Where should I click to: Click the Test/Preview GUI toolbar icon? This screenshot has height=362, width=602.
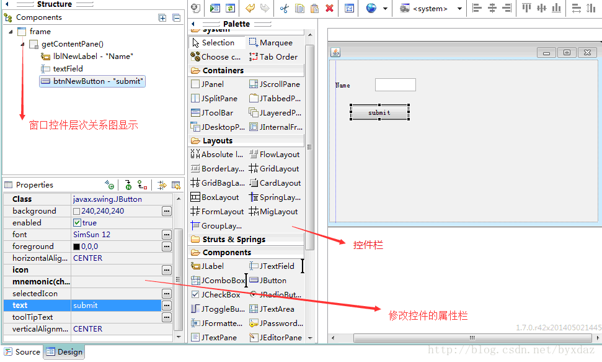(215, 8)
